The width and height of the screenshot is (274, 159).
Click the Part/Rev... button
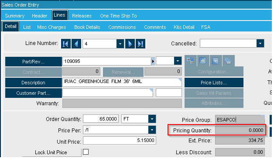point(33,62)
